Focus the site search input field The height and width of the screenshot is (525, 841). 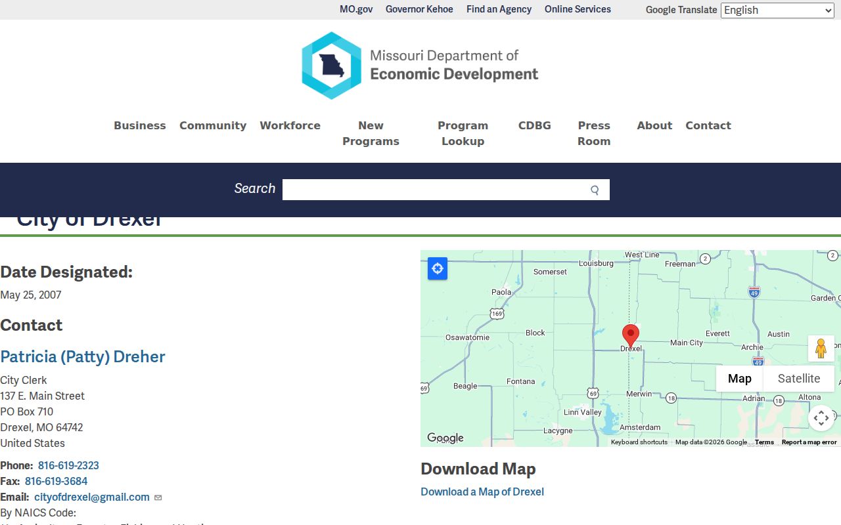coord(446,190)
